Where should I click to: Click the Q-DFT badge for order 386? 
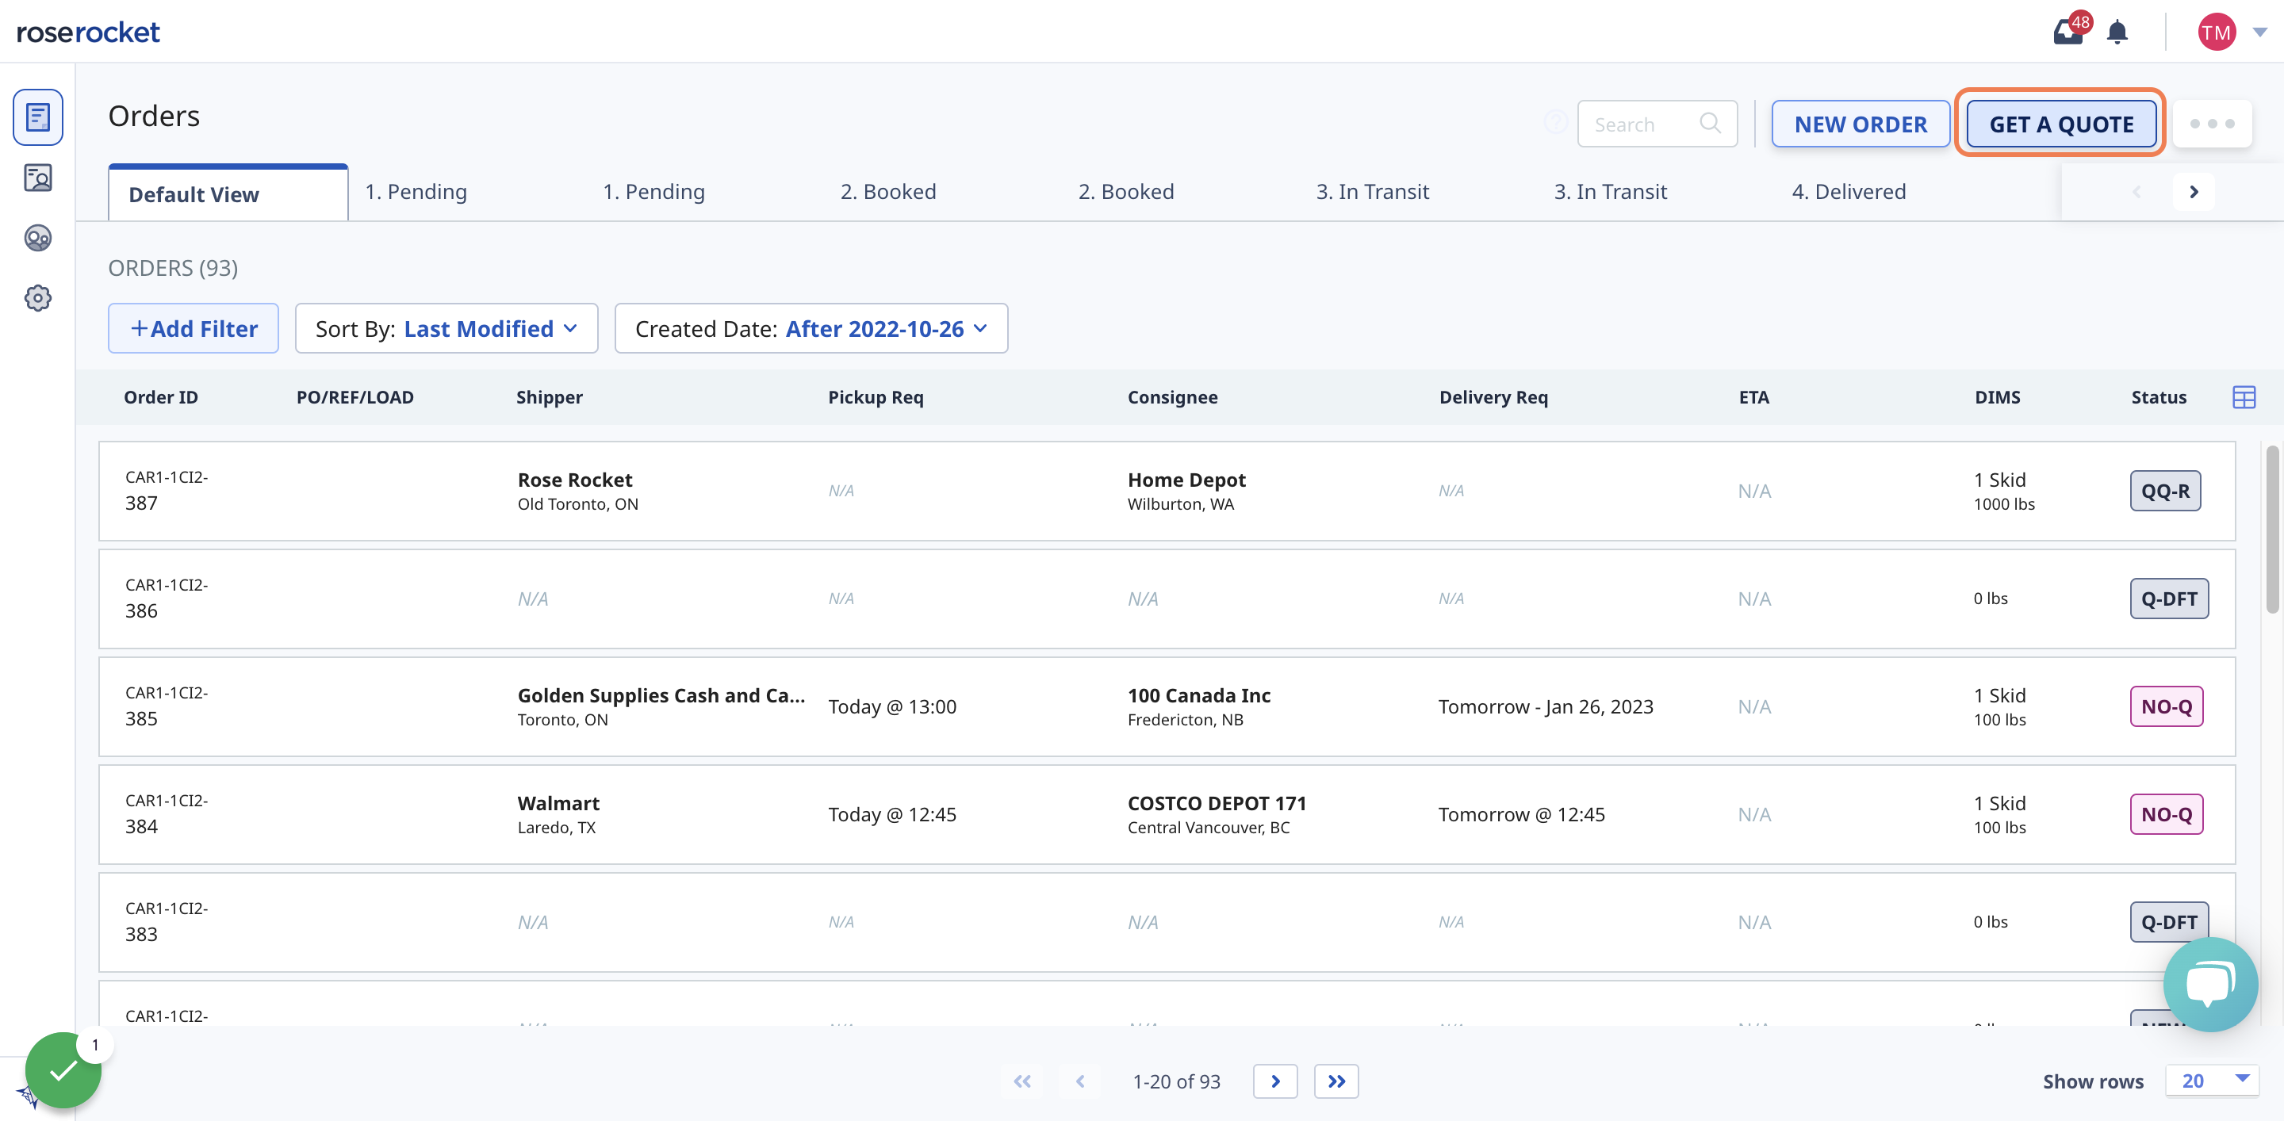(x=2169, y=599)
